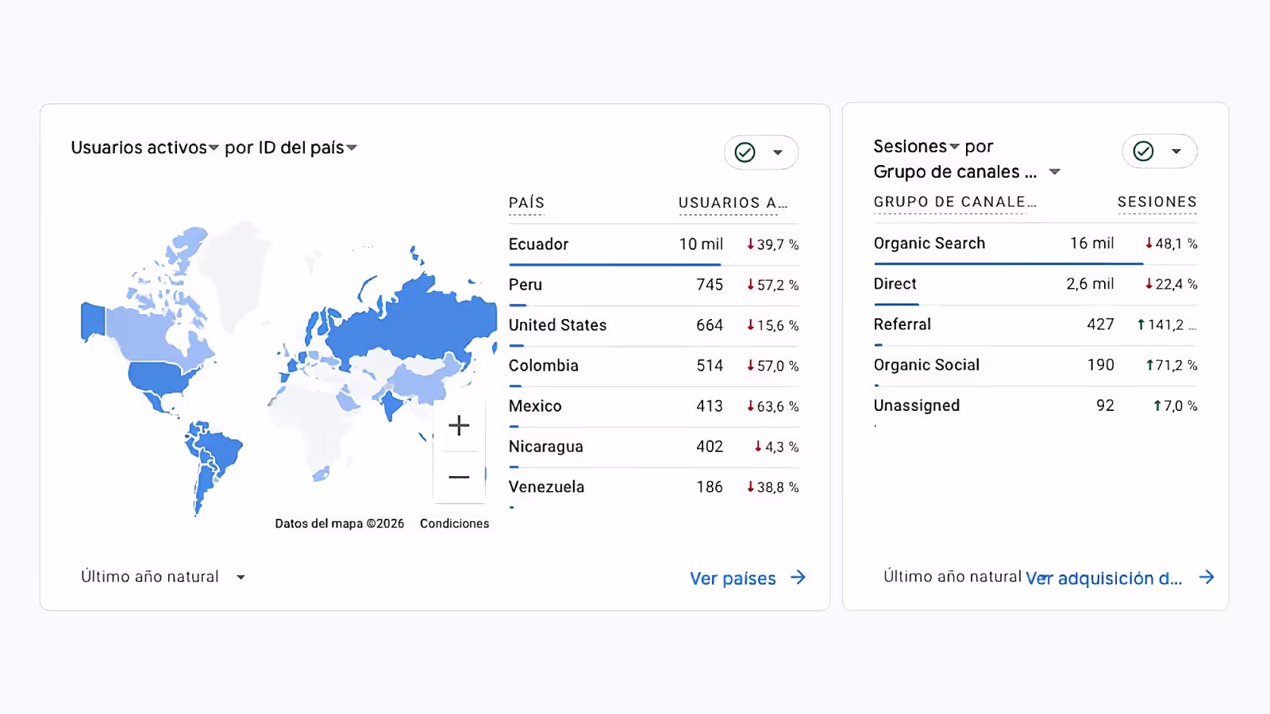Select the Nicaragua row

653,447
